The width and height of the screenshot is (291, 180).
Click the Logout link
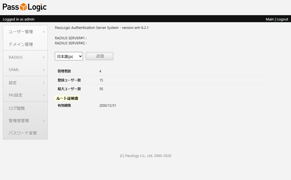(x=282, y=19)
